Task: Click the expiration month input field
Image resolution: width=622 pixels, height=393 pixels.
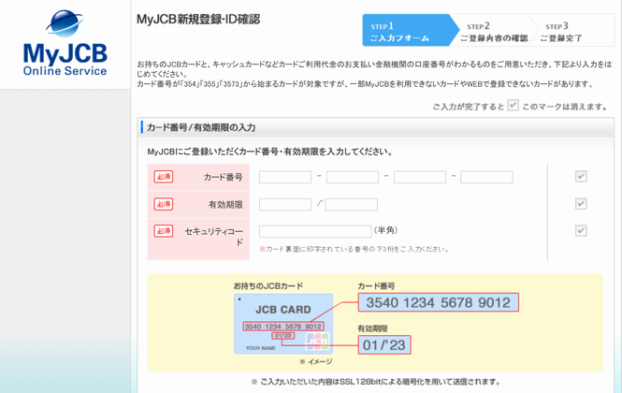Action: [x=285, y=204]
